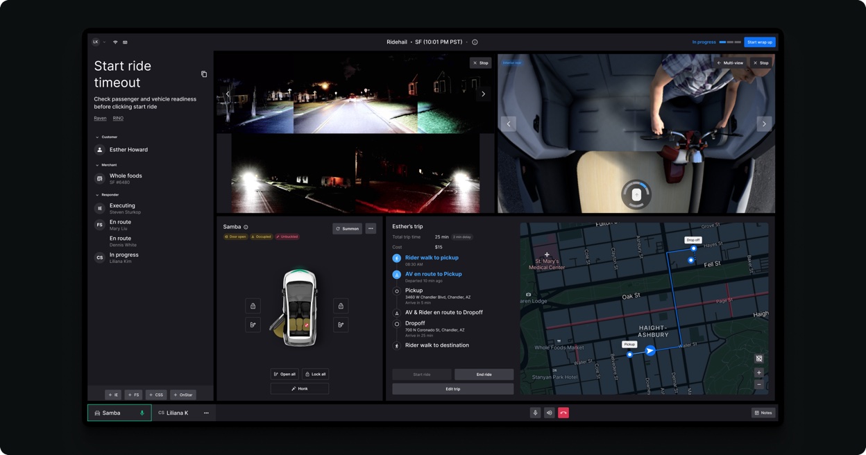
Task: Honk the vehicle horn
Action: coord(300,389)
